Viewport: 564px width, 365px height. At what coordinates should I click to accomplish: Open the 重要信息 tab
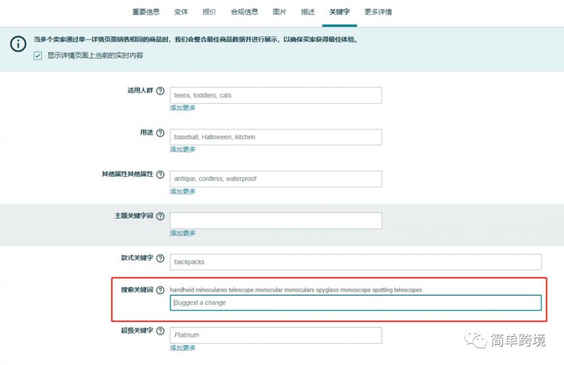point(146,12)
